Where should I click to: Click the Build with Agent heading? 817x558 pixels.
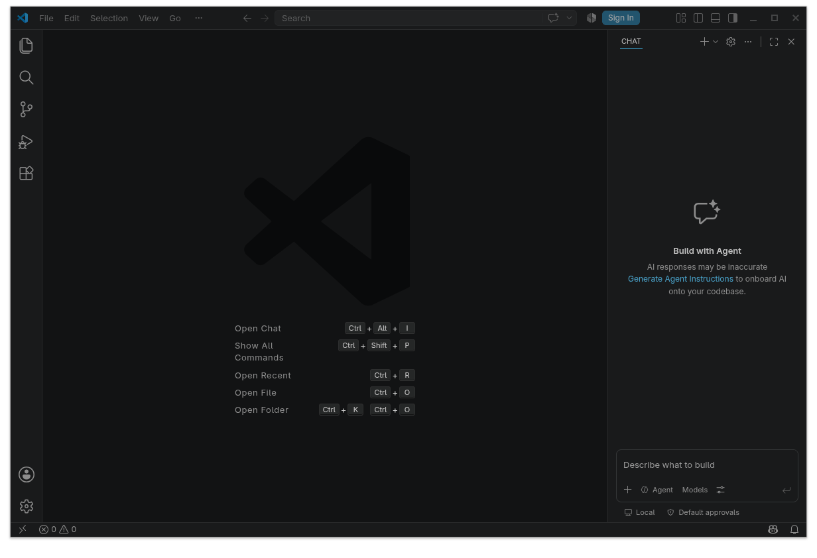707,251
